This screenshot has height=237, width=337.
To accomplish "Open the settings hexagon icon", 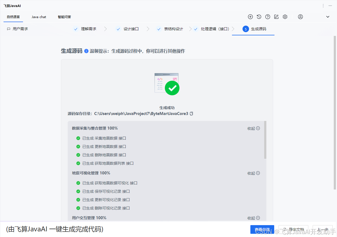I will (x=285, y=17).
